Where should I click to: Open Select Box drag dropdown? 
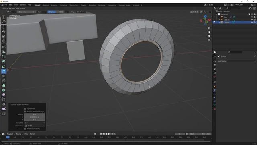coord(81,12)
